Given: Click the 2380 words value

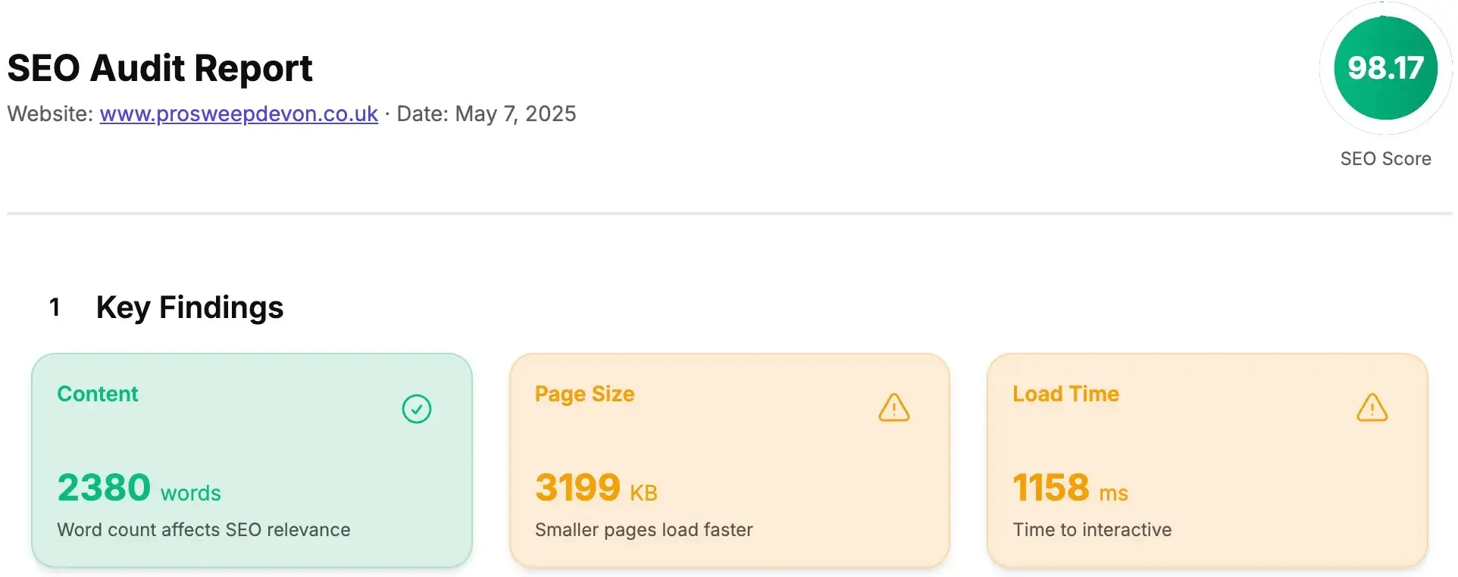Looking at the screenshot, I should click(139, 488).
